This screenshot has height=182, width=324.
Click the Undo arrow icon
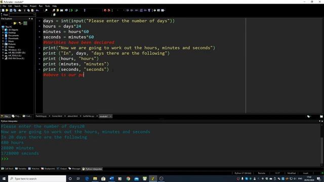(37, 10)
